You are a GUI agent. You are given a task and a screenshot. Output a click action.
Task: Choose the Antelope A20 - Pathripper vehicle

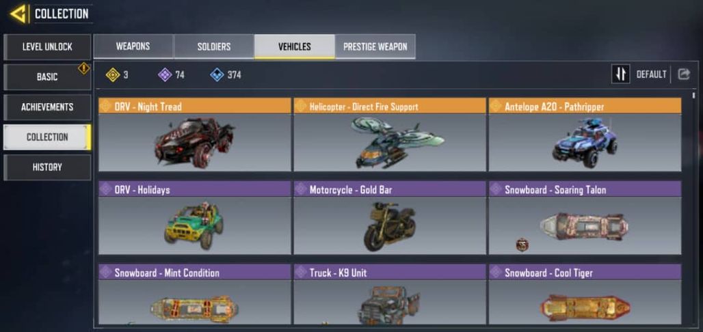click(x=585, y=135)
